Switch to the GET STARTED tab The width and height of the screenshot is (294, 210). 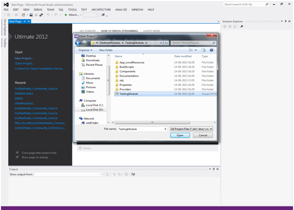coord(87,31)
